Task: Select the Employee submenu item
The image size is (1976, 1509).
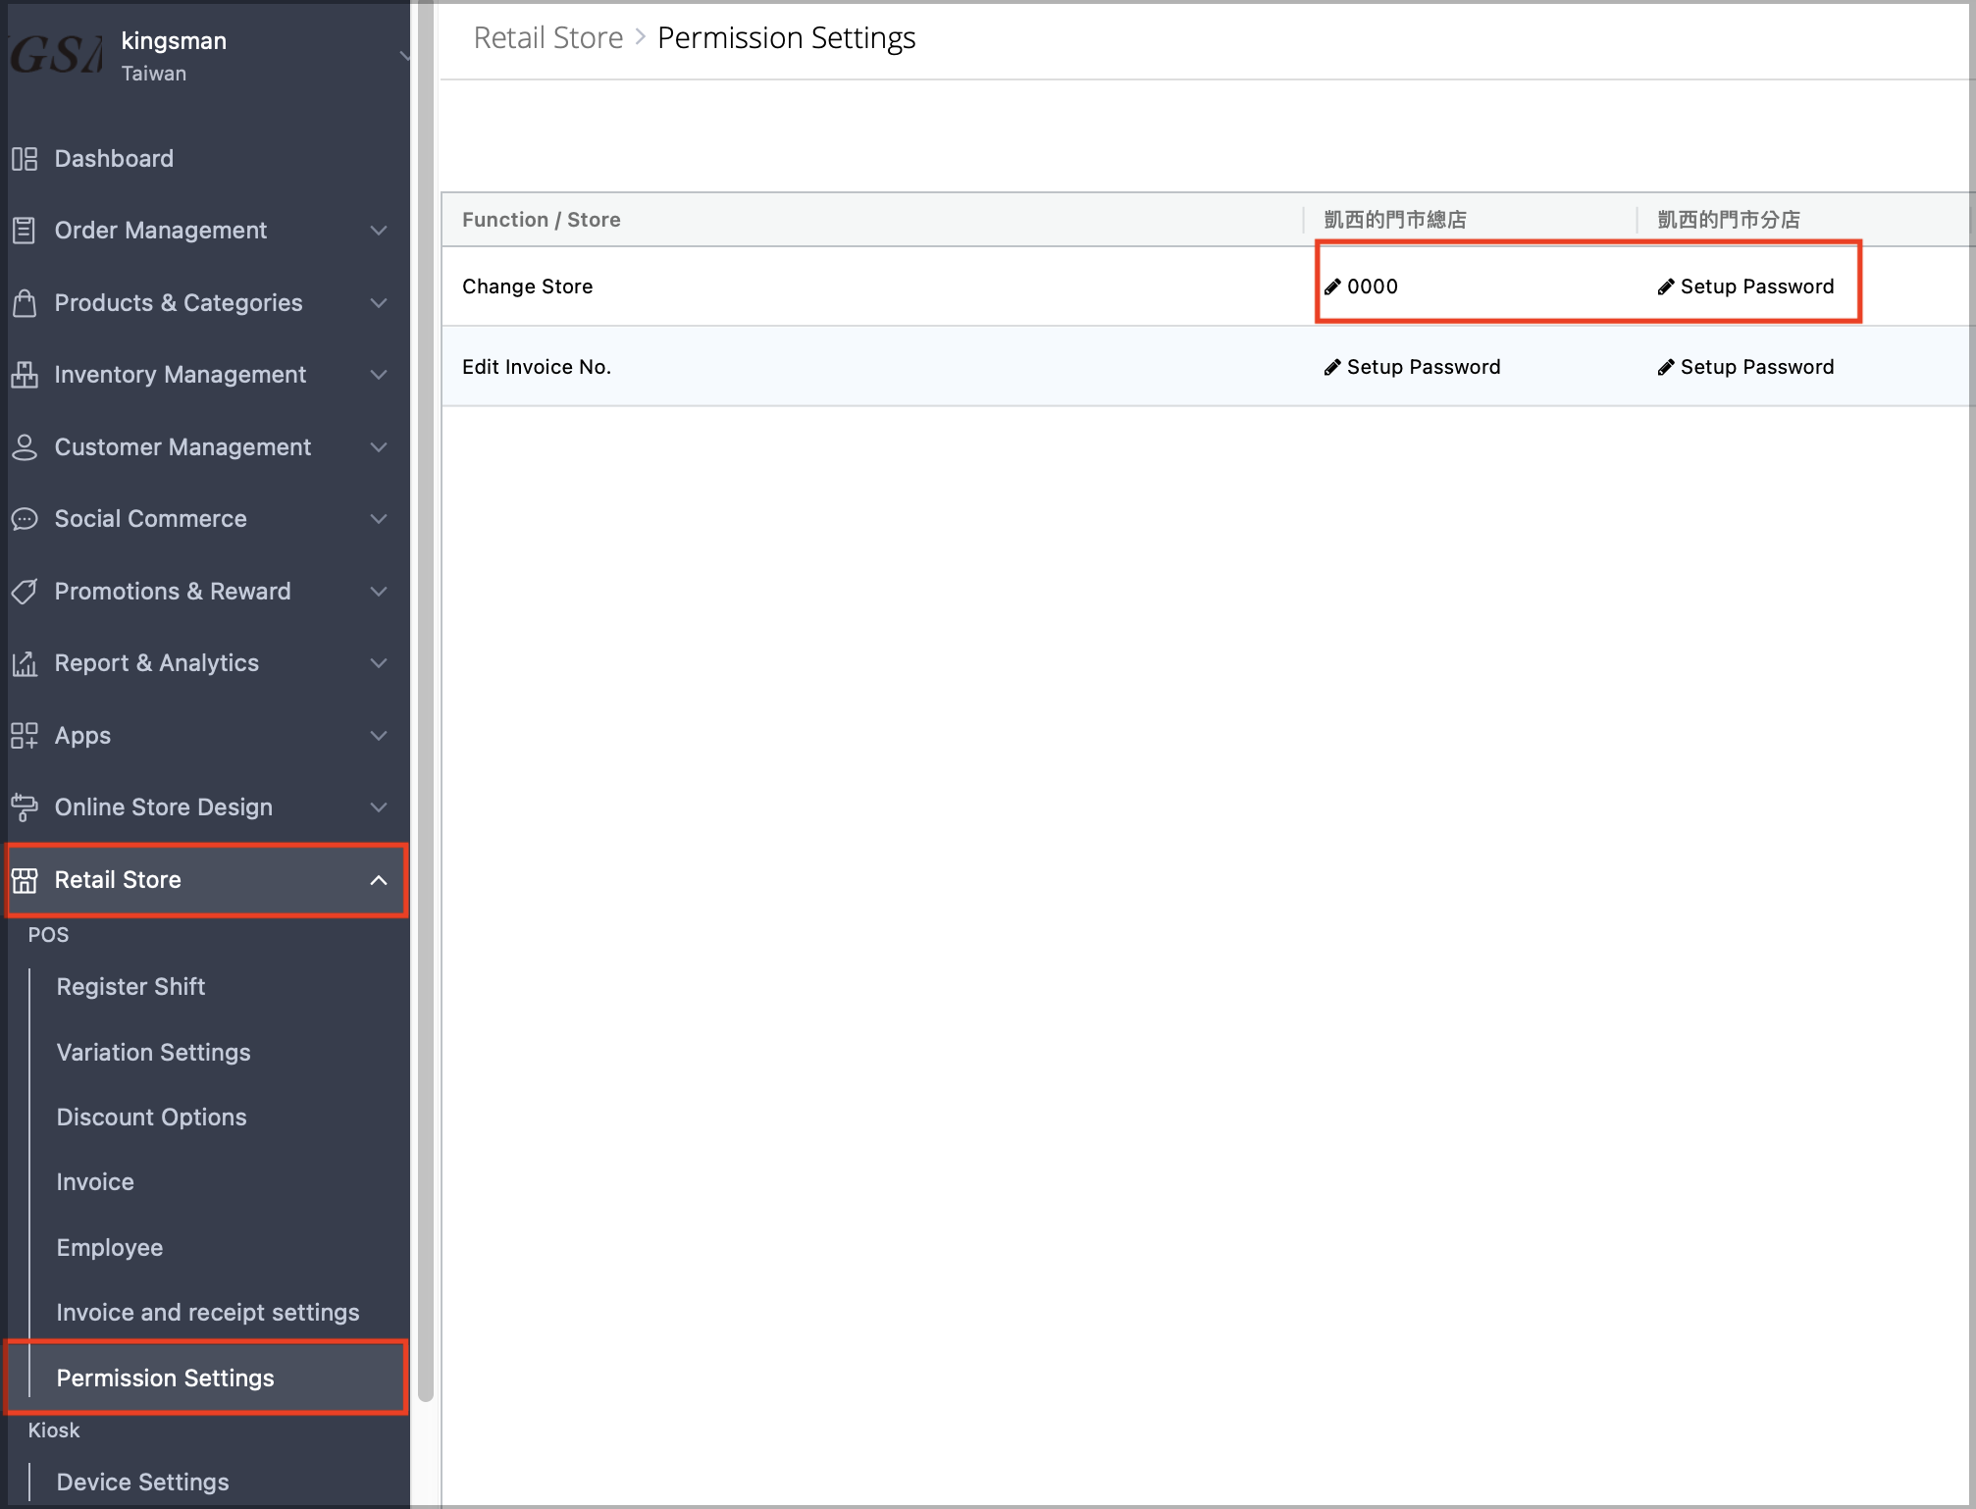Action: 110,1248
